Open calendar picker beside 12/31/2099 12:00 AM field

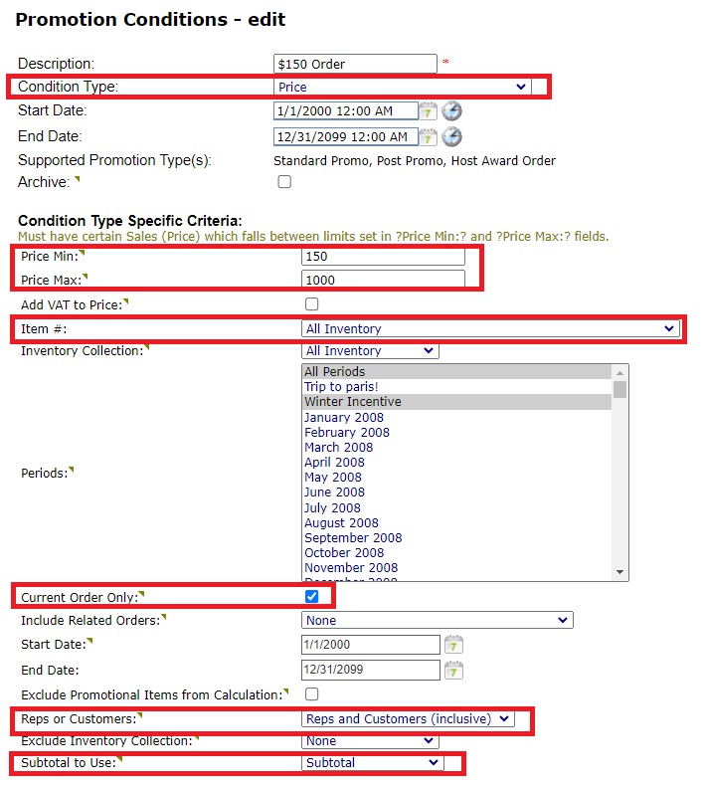click(428, 137)
